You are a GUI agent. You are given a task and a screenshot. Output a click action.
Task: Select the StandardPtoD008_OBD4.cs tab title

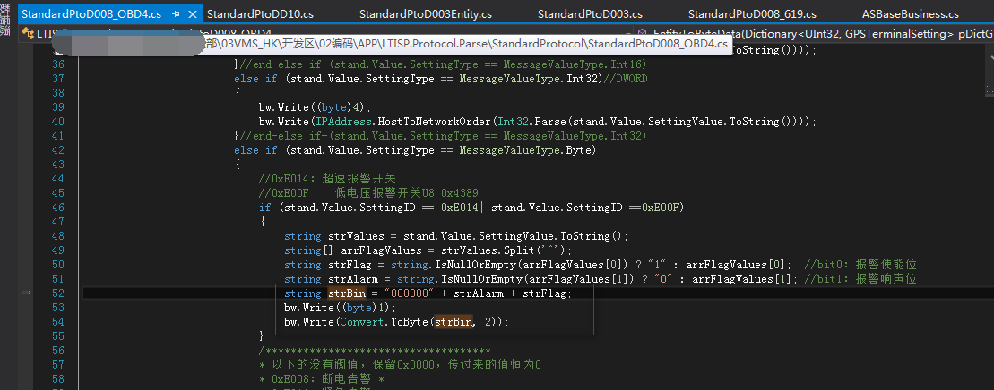point(91,14)
